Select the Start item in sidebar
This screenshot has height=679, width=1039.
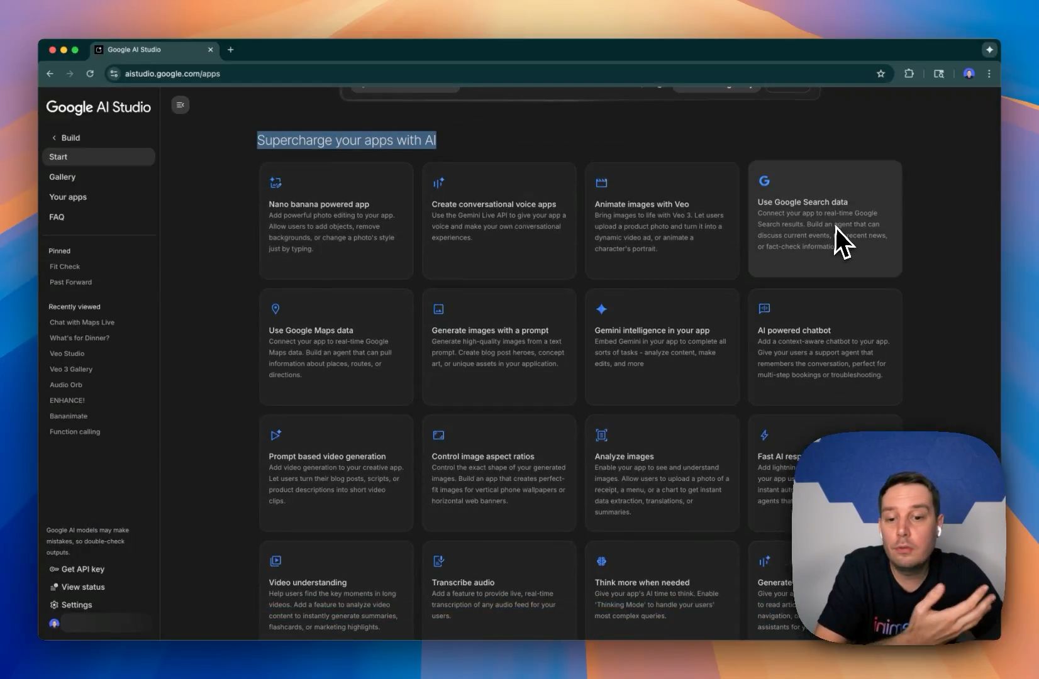[x=58, y=157]
